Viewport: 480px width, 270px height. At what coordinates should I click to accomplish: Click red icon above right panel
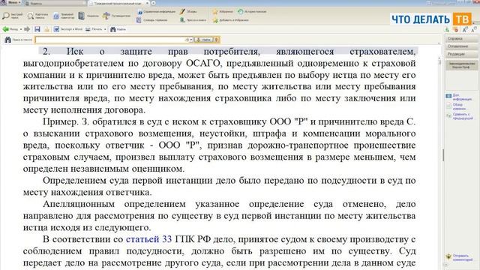tap(456, 30)
